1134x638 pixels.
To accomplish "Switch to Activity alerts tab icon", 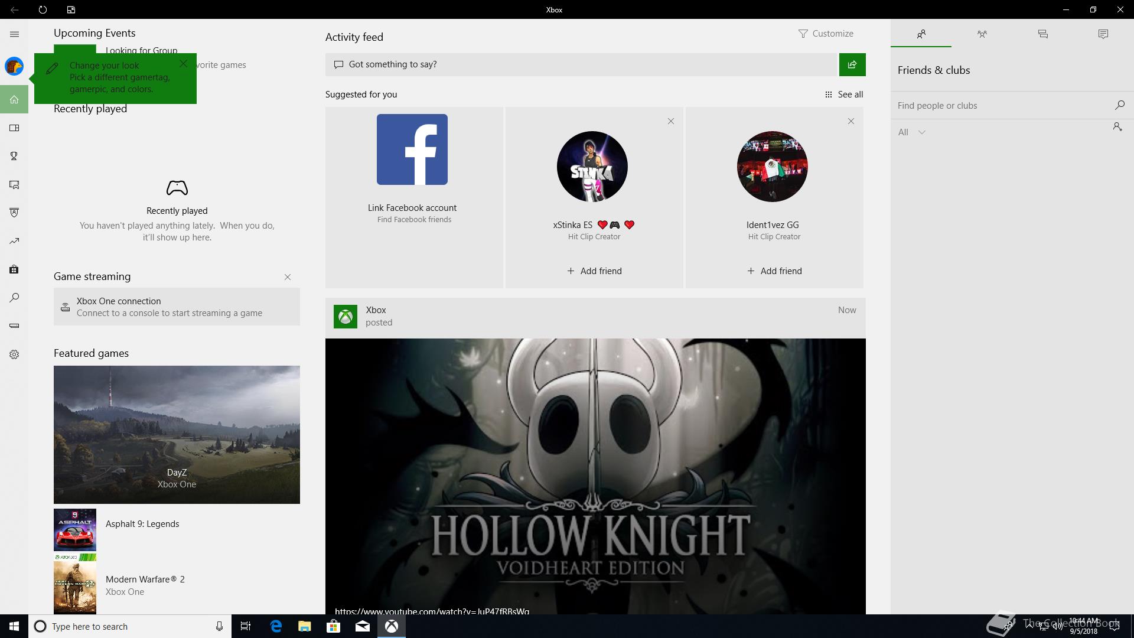I will 1103,34.
